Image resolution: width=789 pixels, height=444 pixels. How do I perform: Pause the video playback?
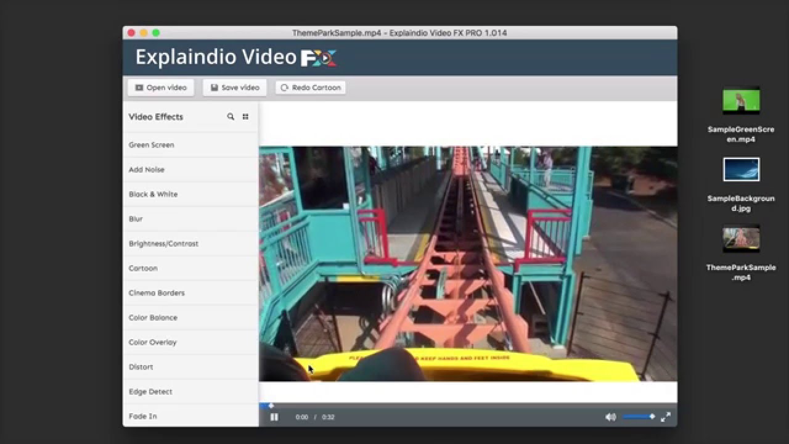pos(274,417)
